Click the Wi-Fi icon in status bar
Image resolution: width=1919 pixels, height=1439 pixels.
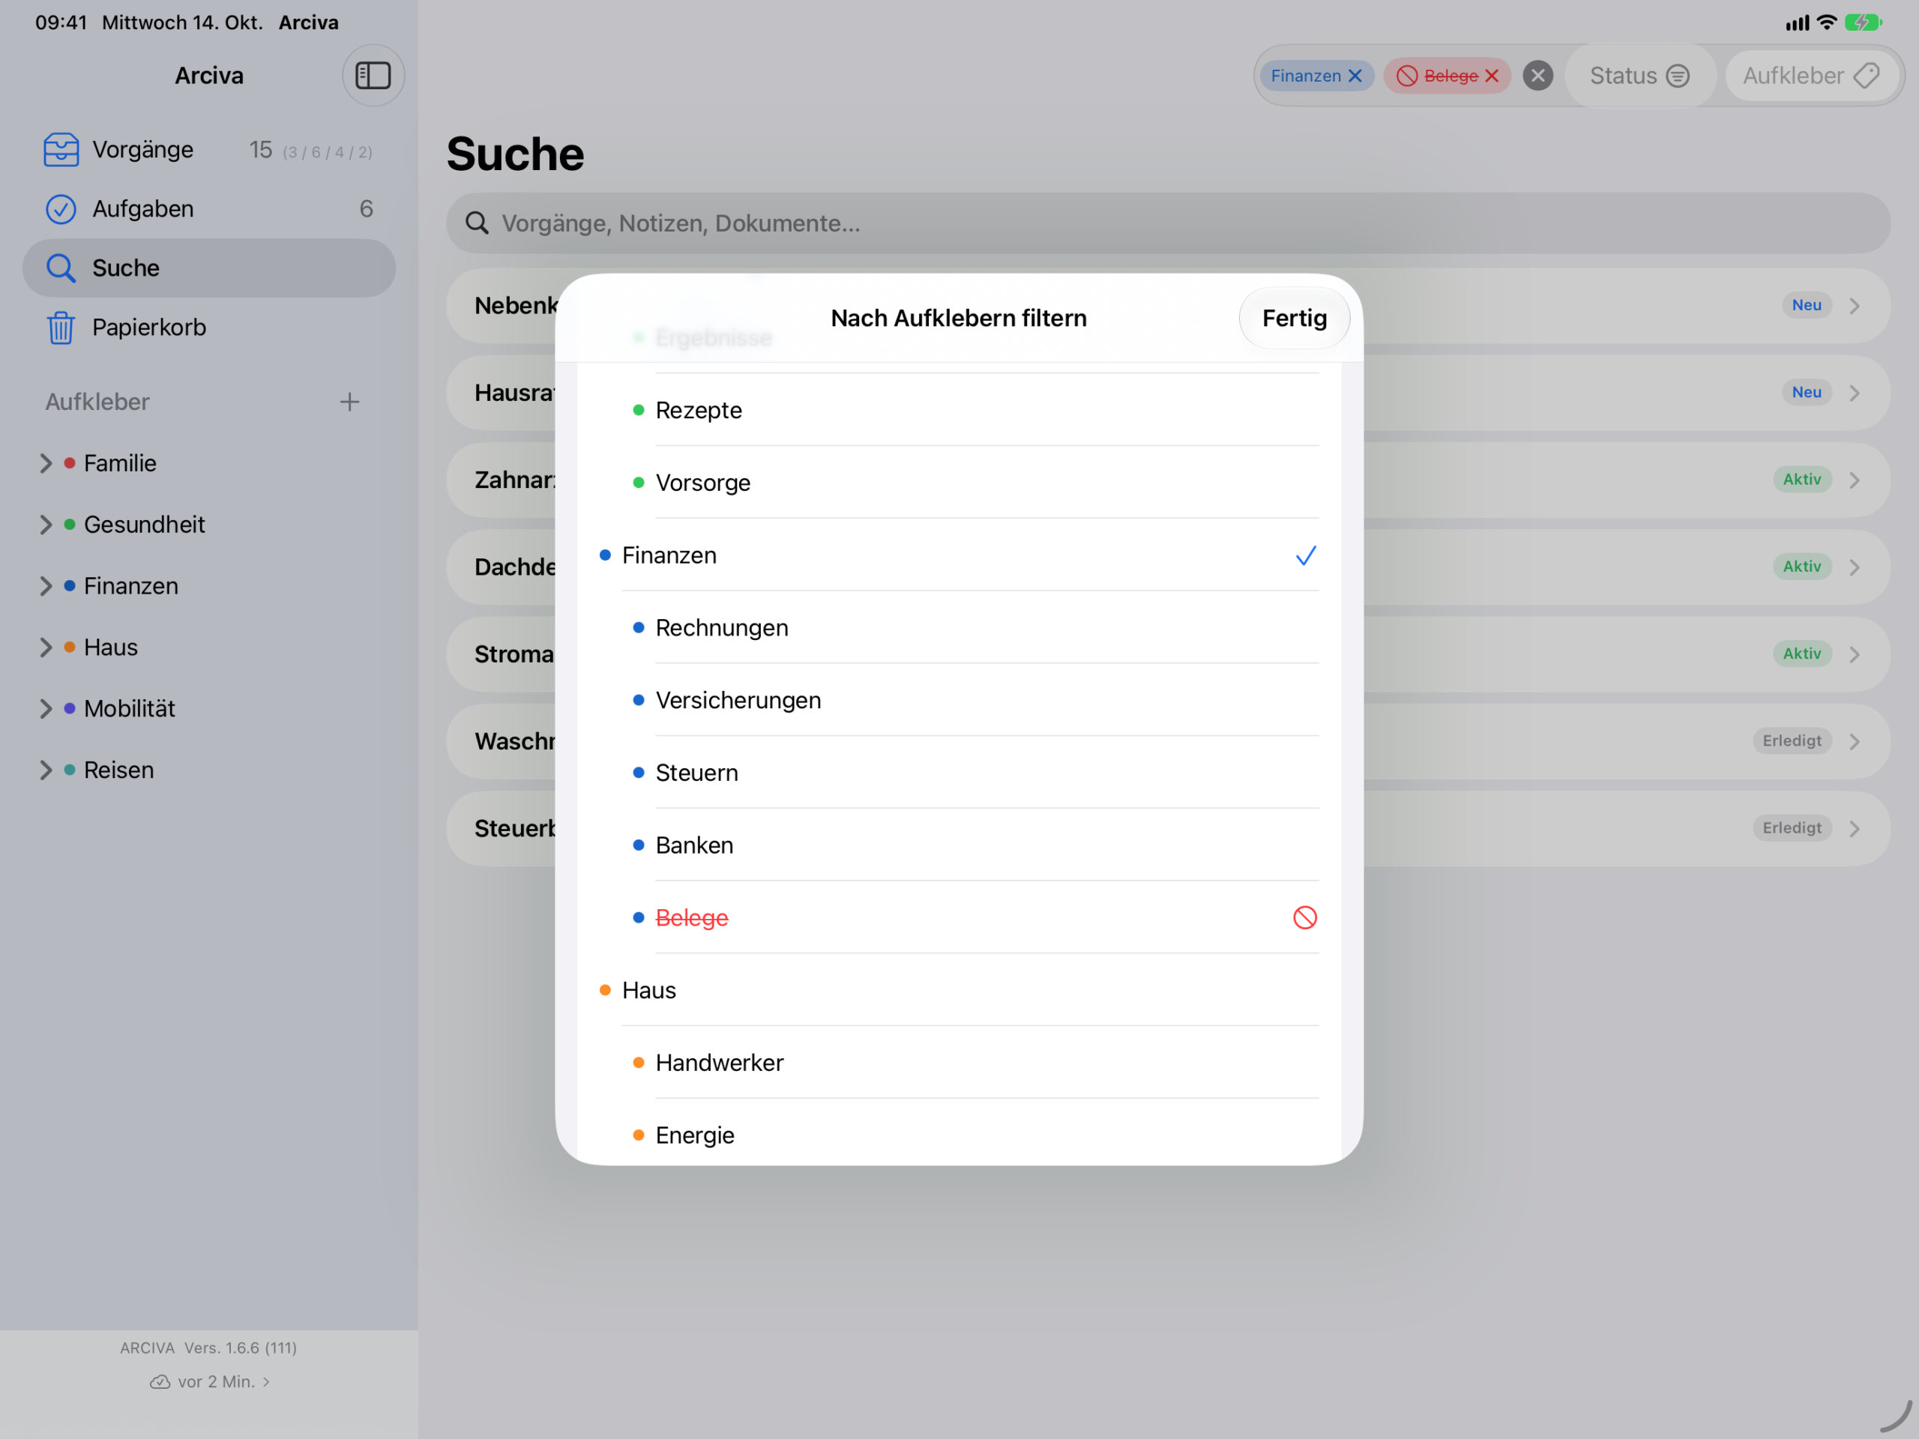(x=1826, y=22)
